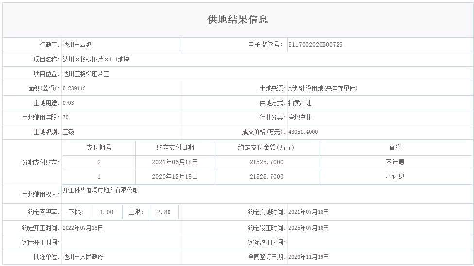Select land use code 0703
The image size is (474, 266).
coord(68,103)
